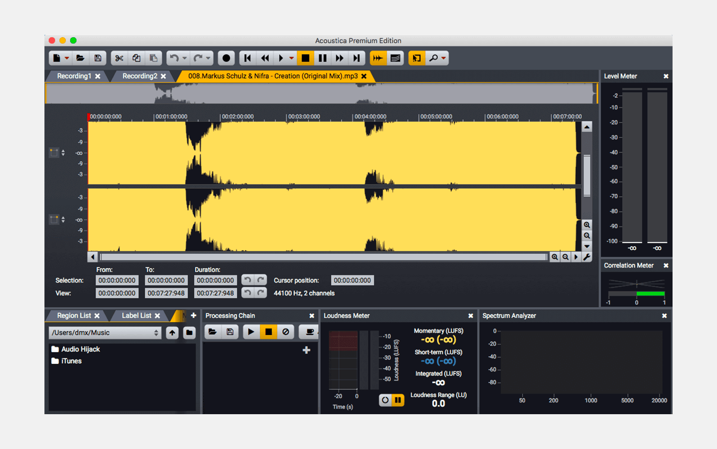Toggle the upper channel enable button

54,152
